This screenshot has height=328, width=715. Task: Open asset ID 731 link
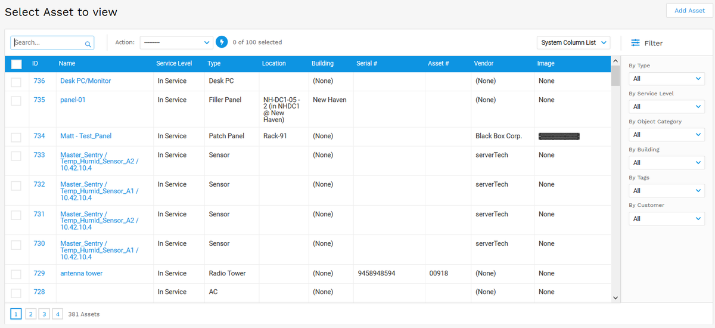[39, 214]
